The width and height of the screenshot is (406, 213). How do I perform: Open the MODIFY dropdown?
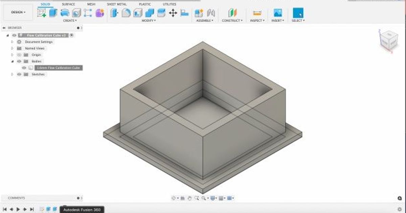(148, 20)
